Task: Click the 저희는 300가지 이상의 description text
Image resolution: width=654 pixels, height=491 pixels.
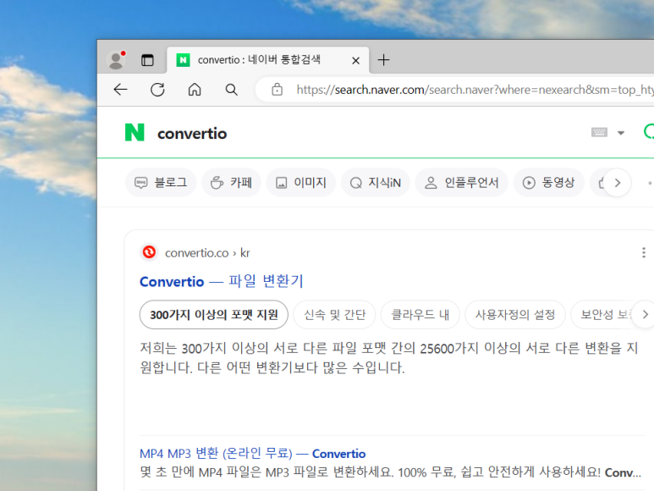Action: coord(388,357)
